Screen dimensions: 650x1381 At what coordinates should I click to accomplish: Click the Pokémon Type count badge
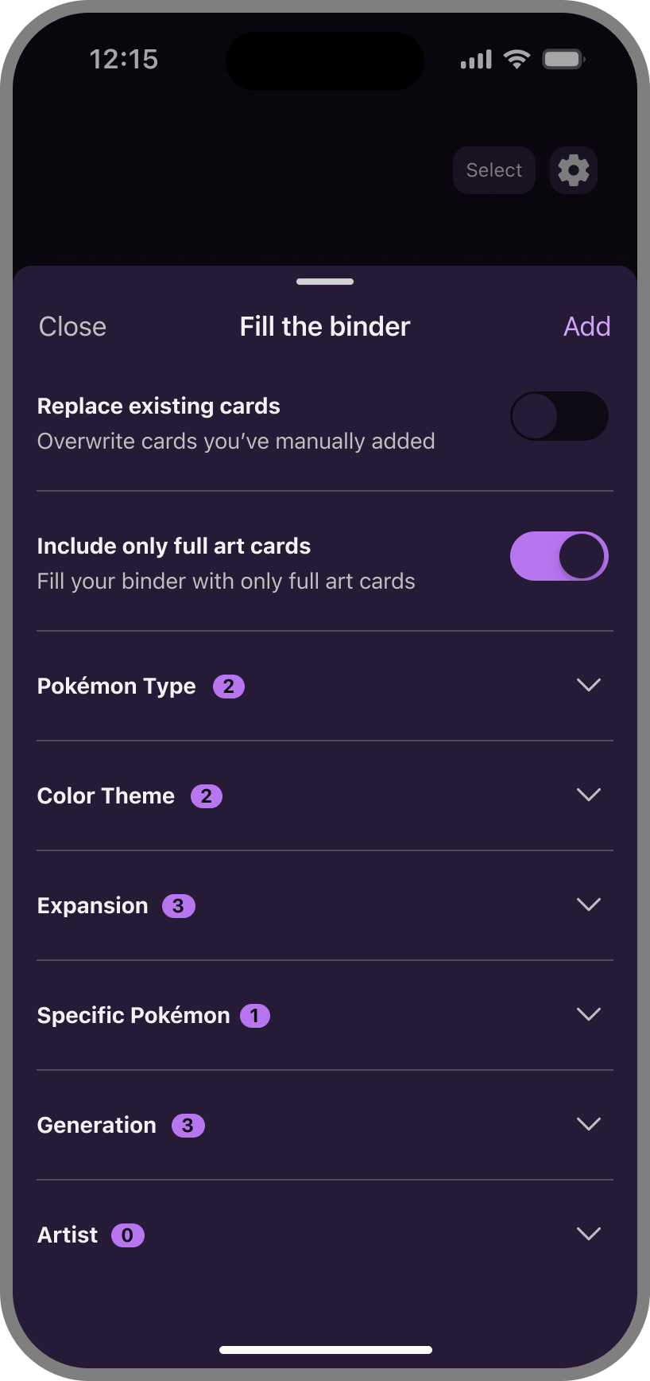pyautogui.click(x=229, y=687)
